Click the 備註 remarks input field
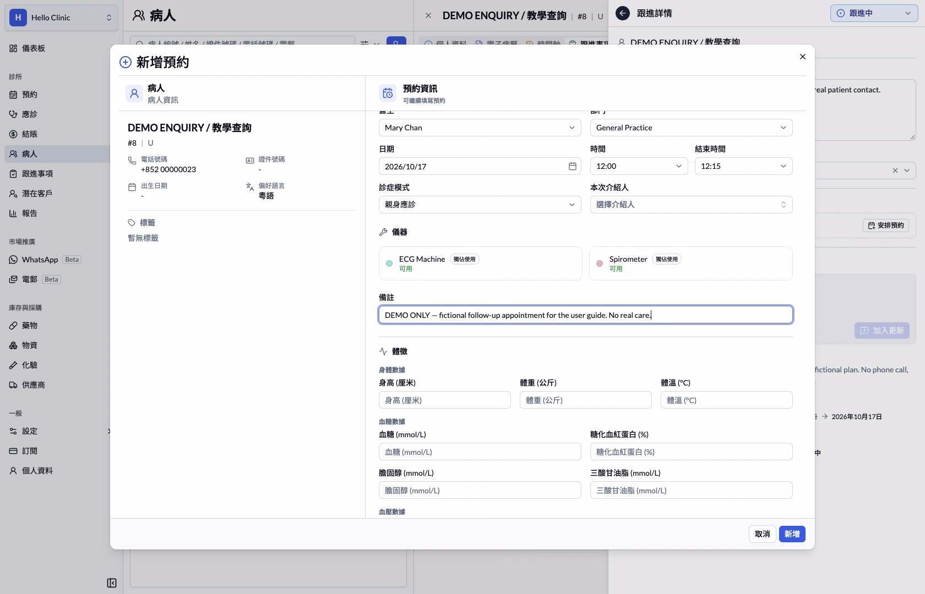The height and width of the screenshot is (594, 925). pos(585,315)
